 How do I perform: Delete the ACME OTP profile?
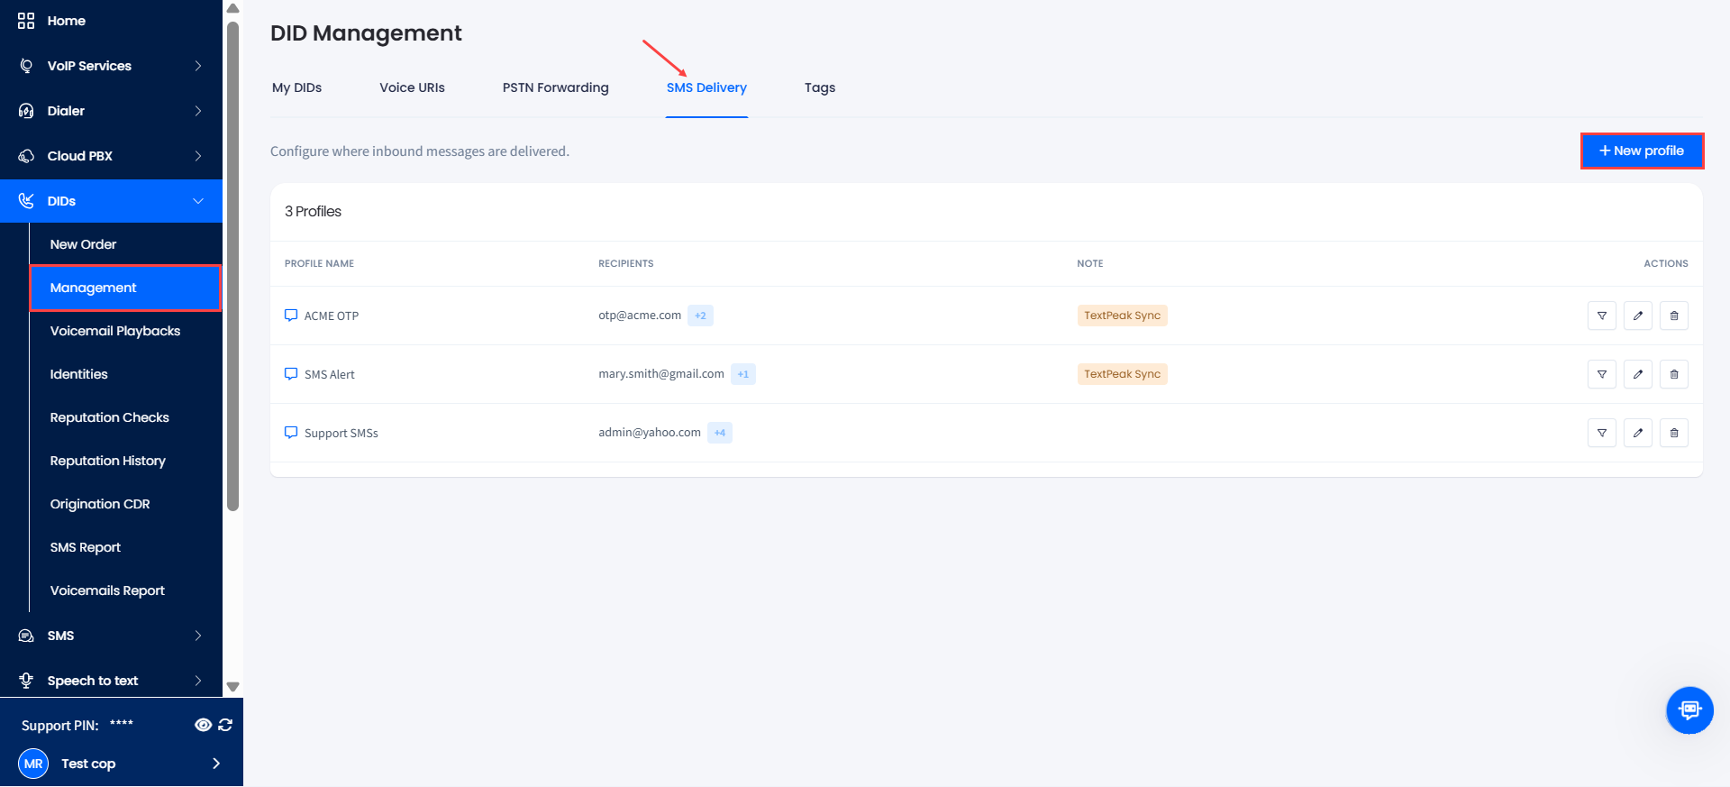tap(1674, 316)
